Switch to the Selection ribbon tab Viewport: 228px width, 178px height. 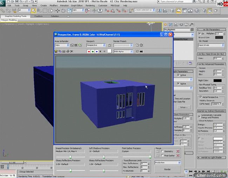(x=55, y=16)
